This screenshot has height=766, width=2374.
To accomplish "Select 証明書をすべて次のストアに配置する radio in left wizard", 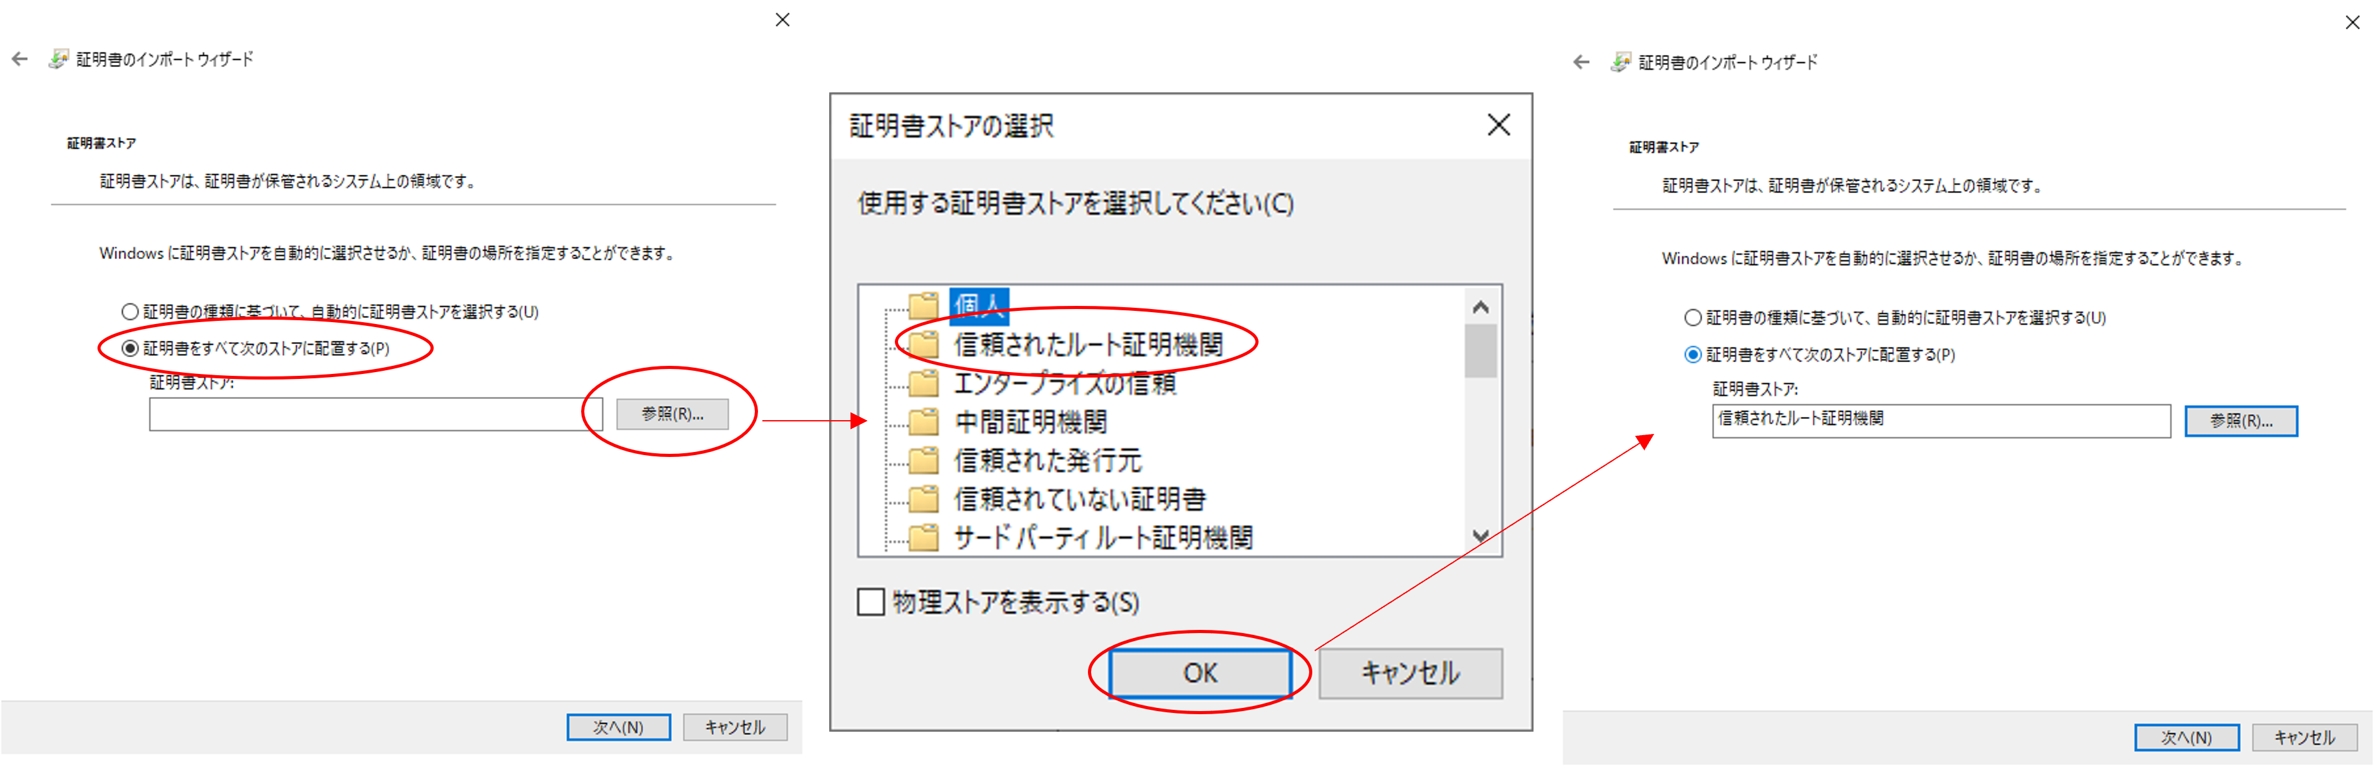I will pos(130,348).
